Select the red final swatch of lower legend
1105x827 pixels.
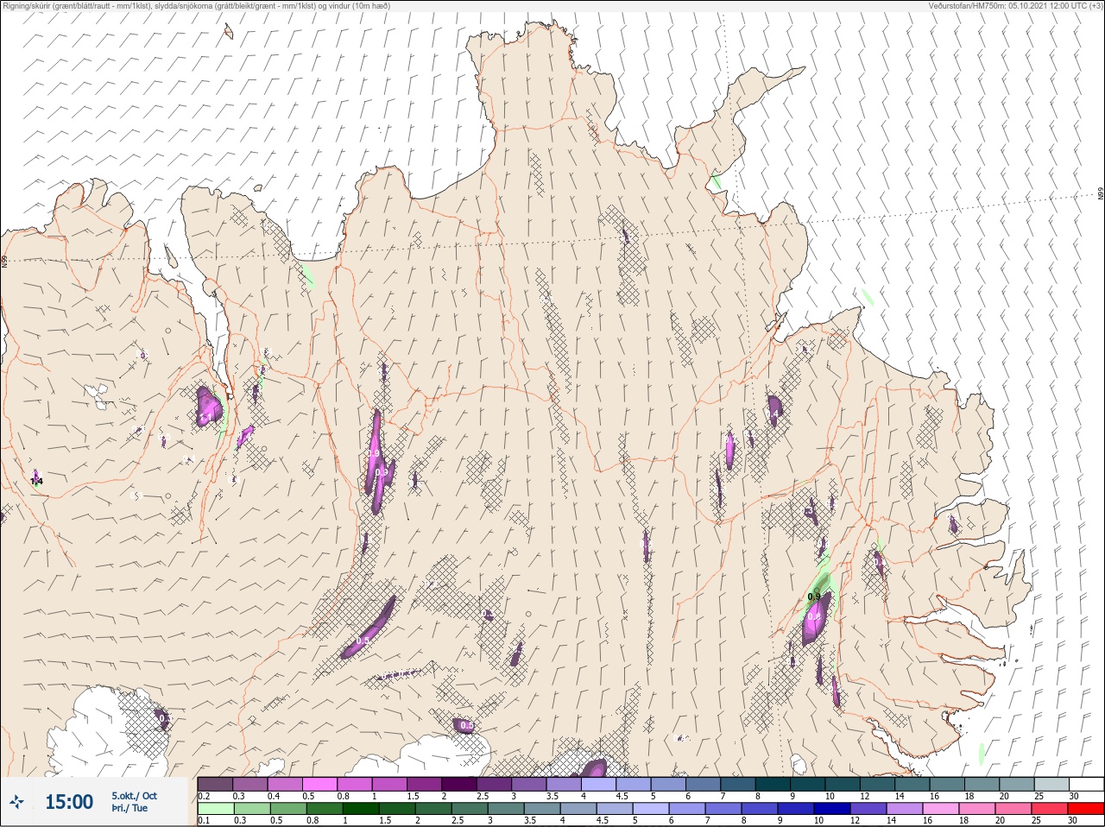(x=1086, y=809)
